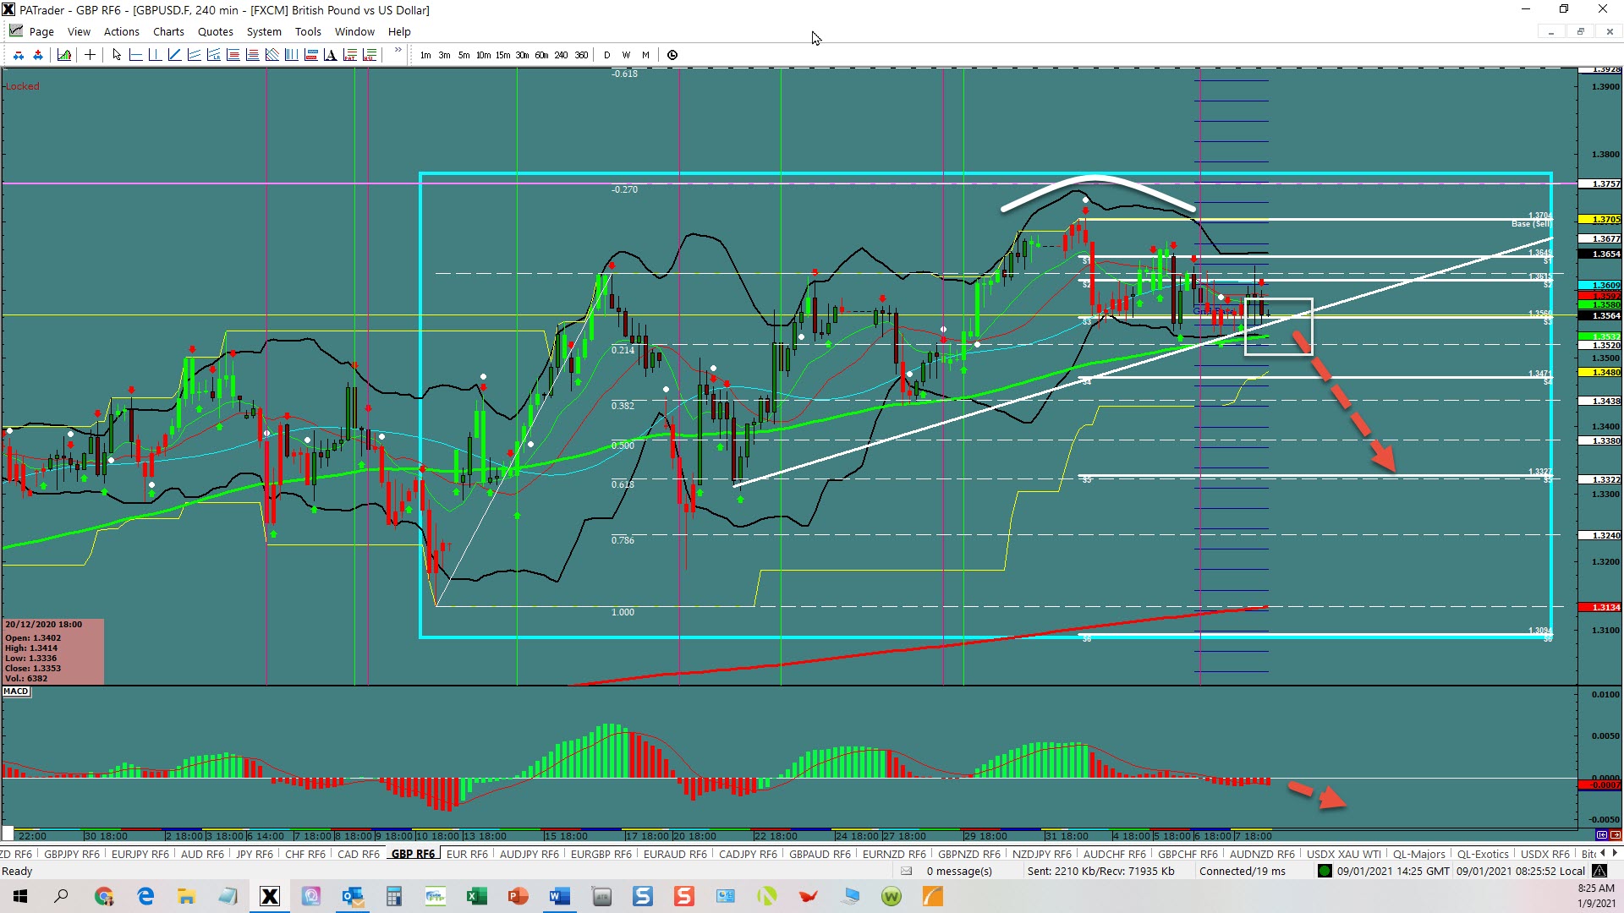The width and height of the screenshot is (1624, 913).
Task: Click the compress chart bars icon
Action: coord(19,55)
